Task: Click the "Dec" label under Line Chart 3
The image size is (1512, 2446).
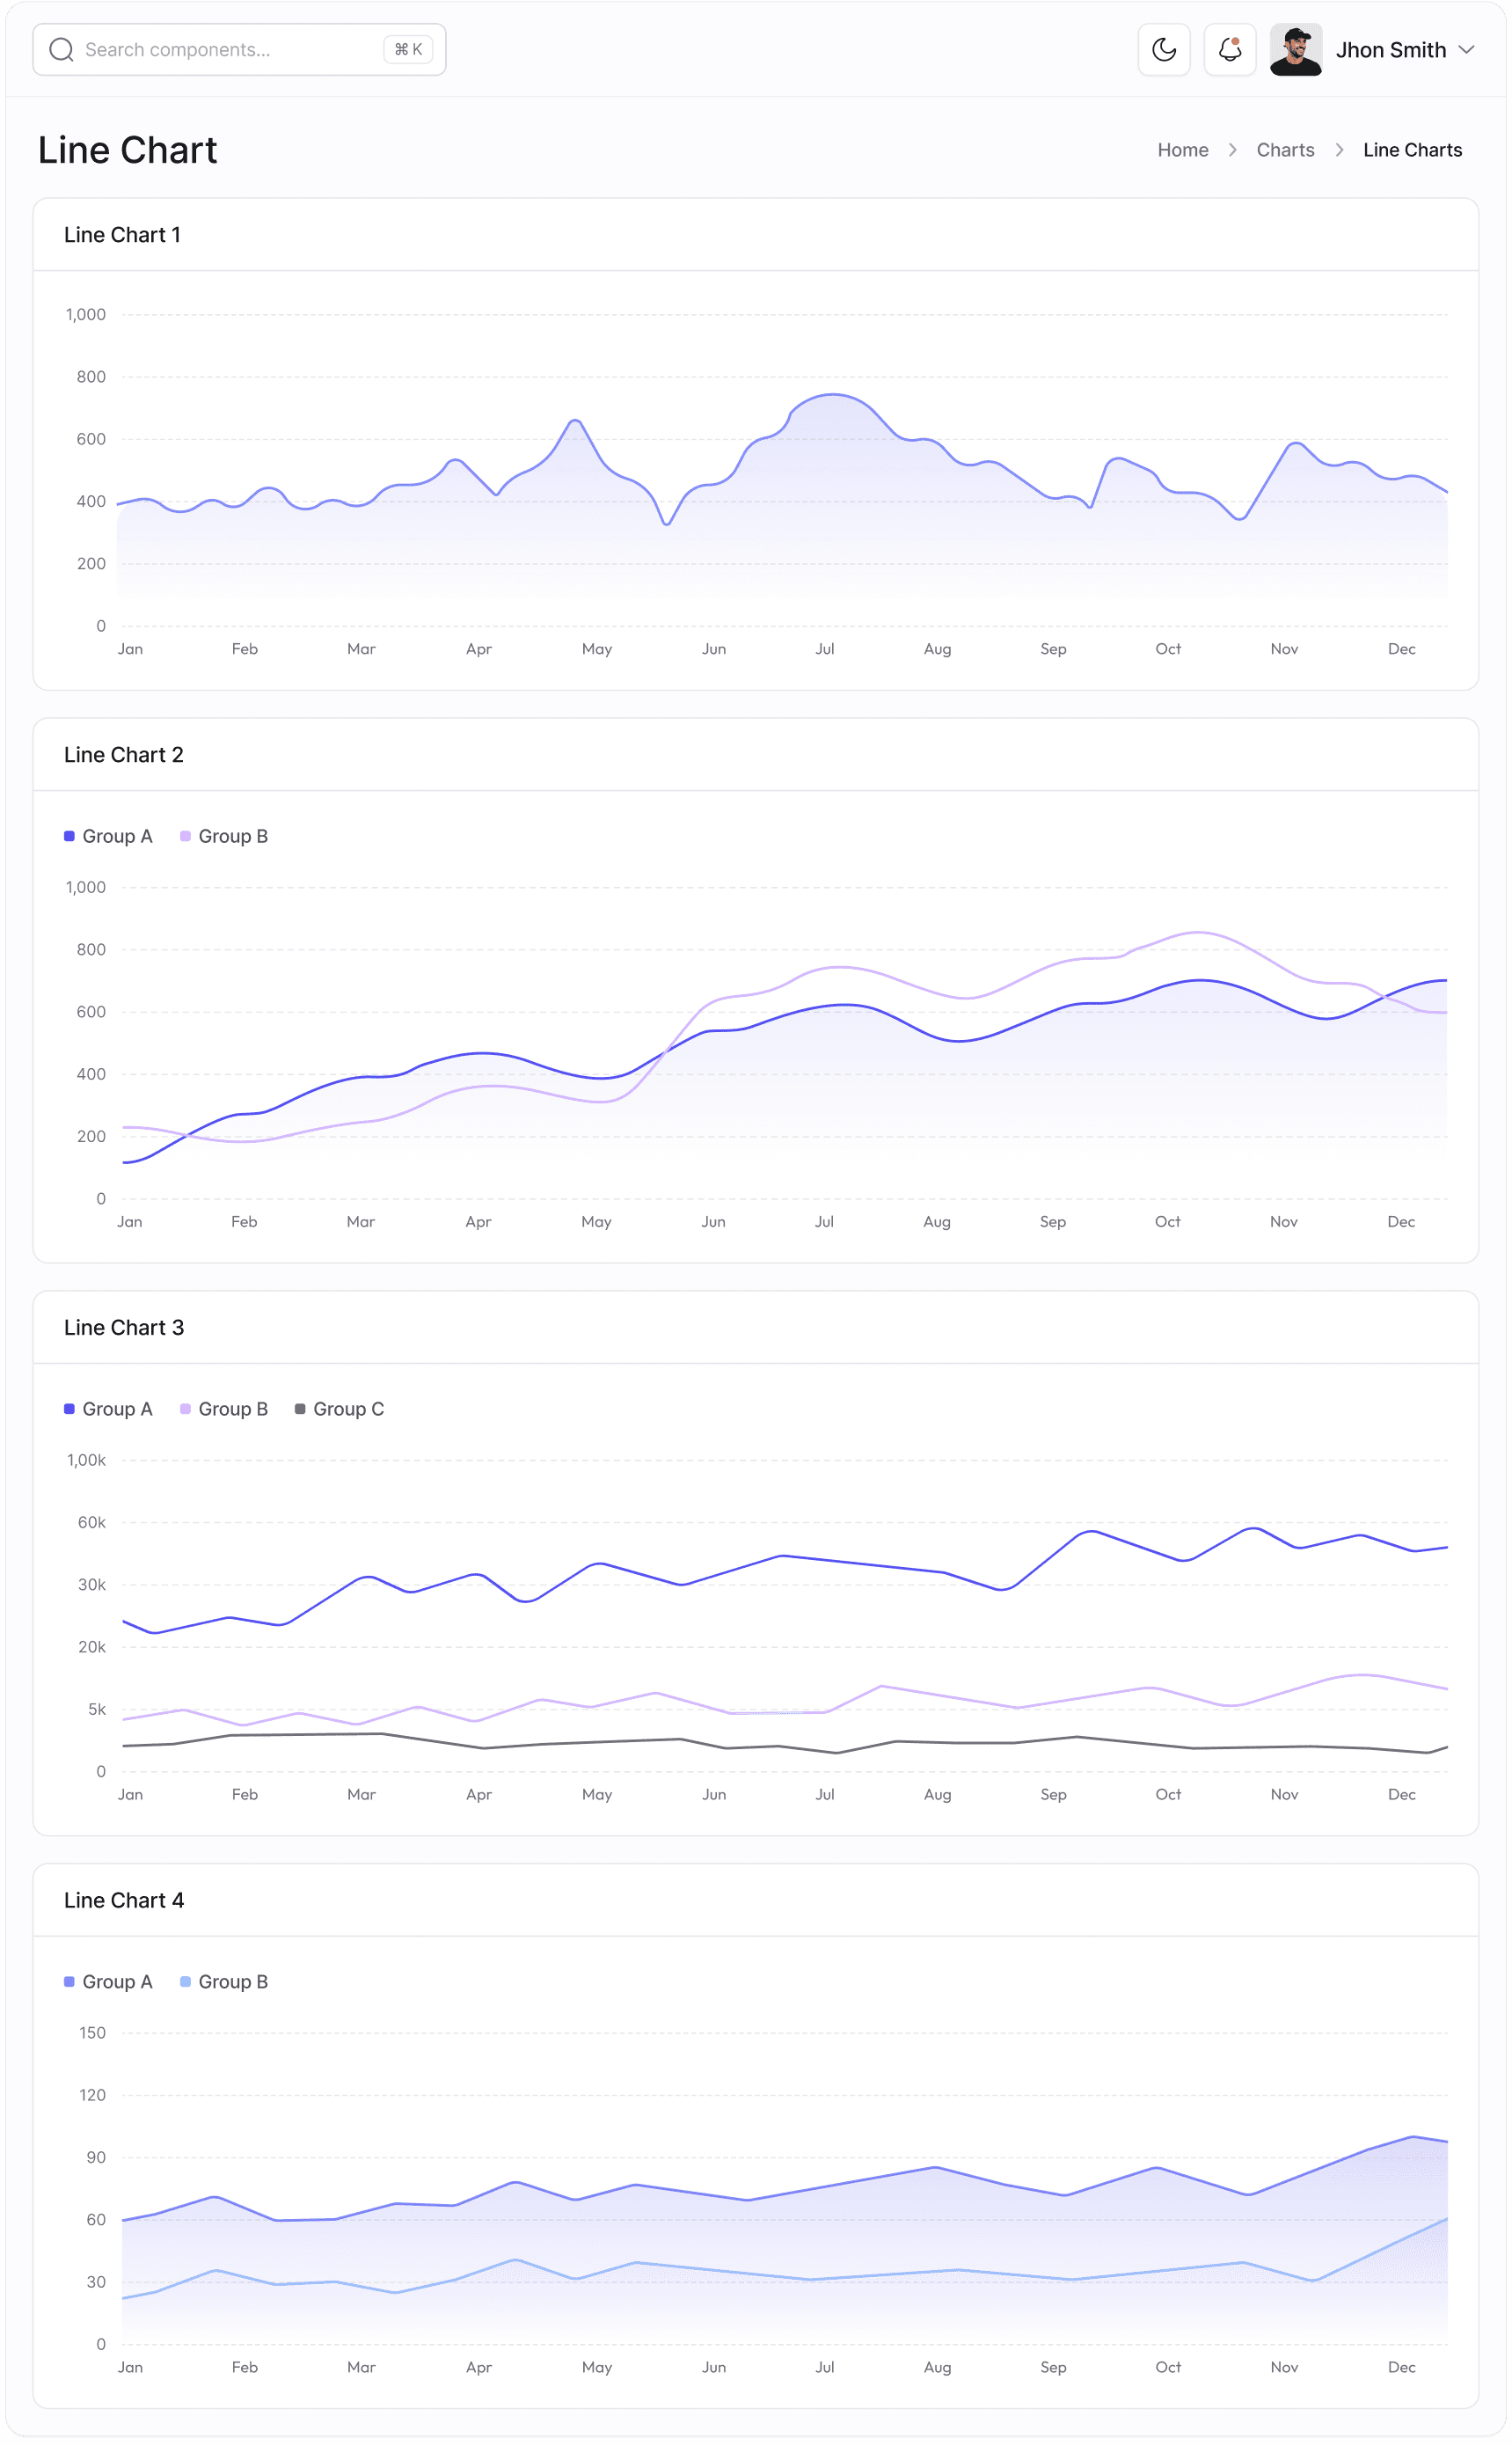Action: coord(1402,1795)
